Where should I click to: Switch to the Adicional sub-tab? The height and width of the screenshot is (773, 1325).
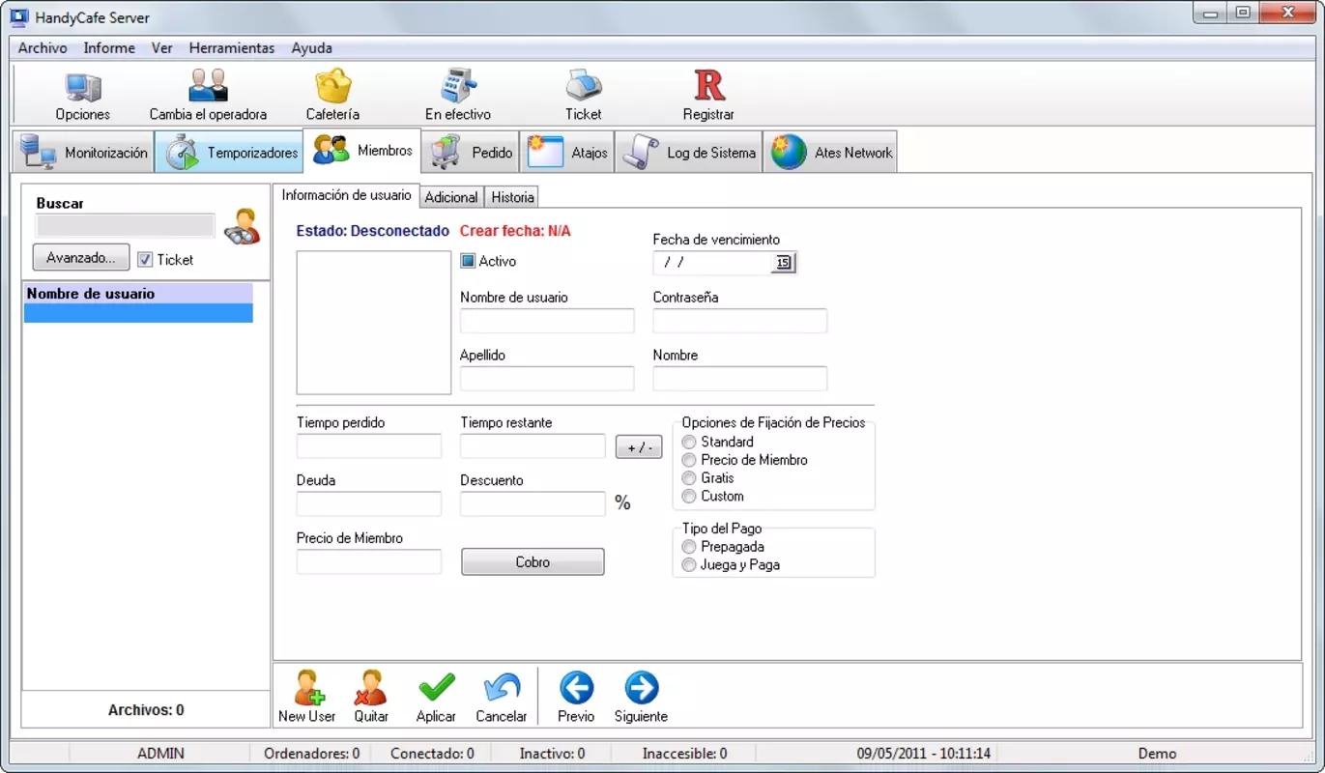tap(451, 197)
